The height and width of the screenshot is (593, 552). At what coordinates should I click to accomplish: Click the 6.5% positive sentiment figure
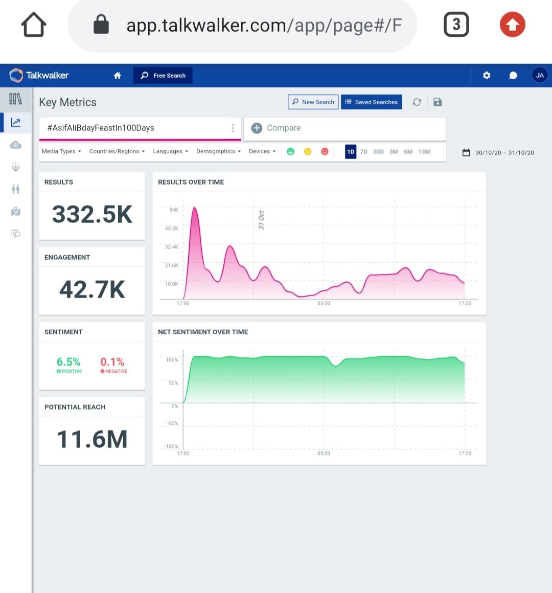point(68,362)
